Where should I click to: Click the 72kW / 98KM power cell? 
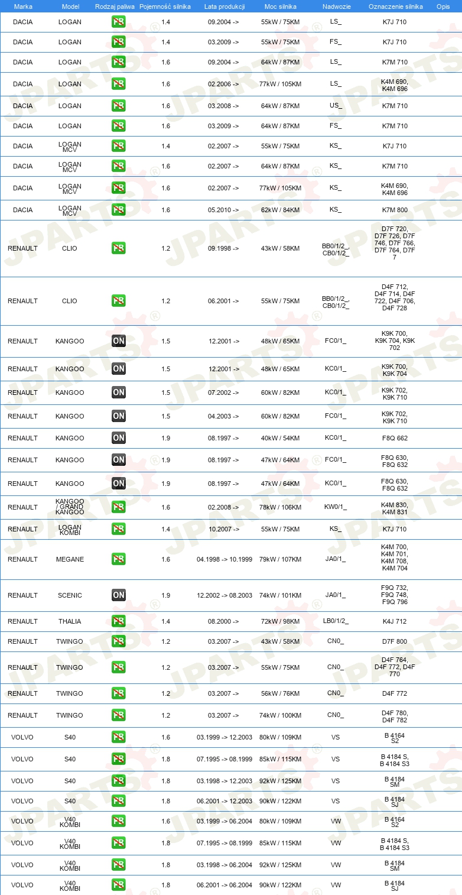[281, 621]
